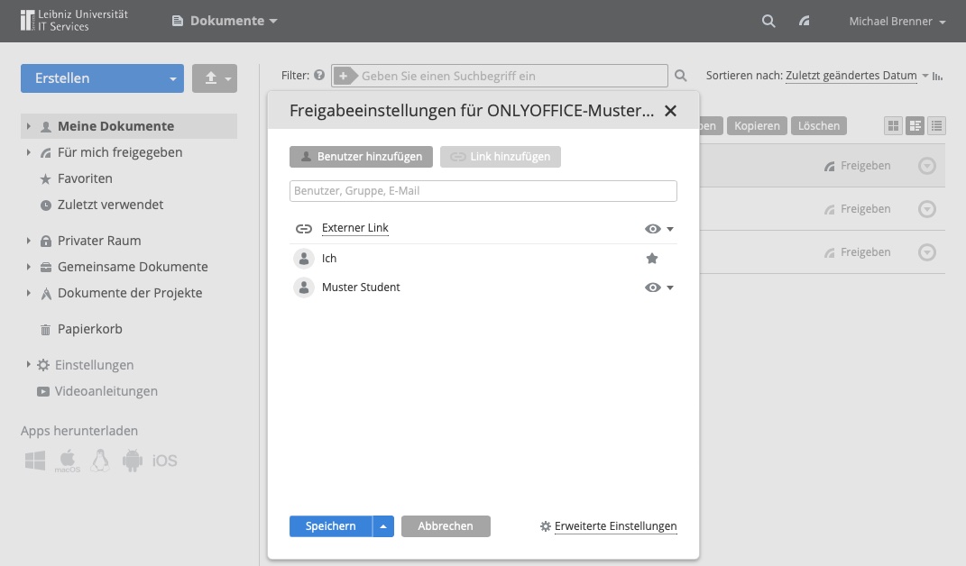Viewport: 966px width, 566px height.
Task: Select Gemeinsame Dokumente in sidebar
Action: pyautogui.click(x=133, y=267)
